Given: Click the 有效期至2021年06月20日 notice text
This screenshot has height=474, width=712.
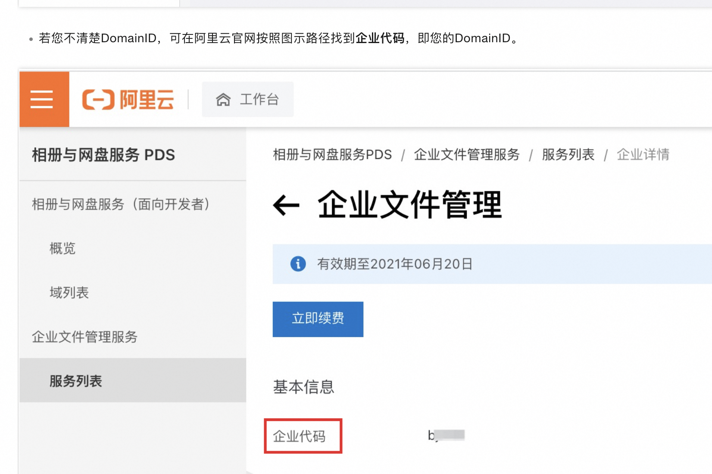Looking at the screenshot, I should pyautogui.click(x=395, y=264).
